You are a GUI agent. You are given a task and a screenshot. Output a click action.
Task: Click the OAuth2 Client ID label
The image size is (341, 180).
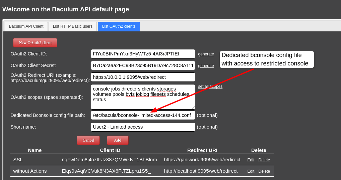coord(29,54)
